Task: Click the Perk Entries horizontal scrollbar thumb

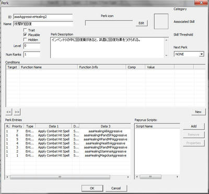Action: coord(60,177)
